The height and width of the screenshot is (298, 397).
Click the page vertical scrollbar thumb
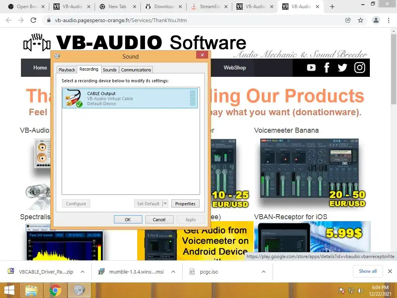click(393, 69)
